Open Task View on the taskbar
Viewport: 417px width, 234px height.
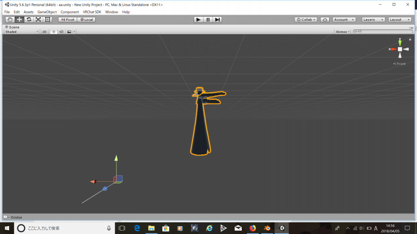point(122,228)
